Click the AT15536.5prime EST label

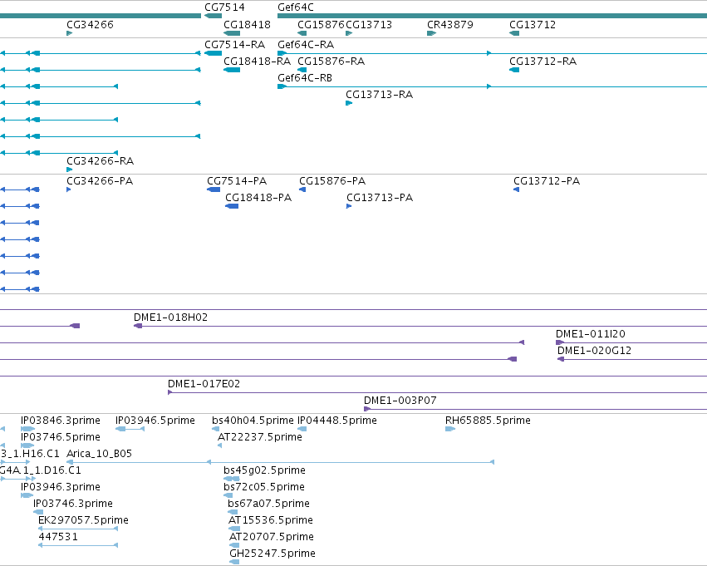271,520
